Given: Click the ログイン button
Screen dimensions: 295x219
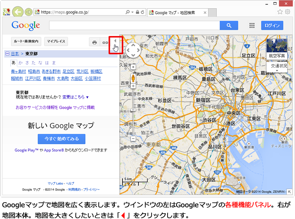Looking at the screenshot, I should pos(272,25).
